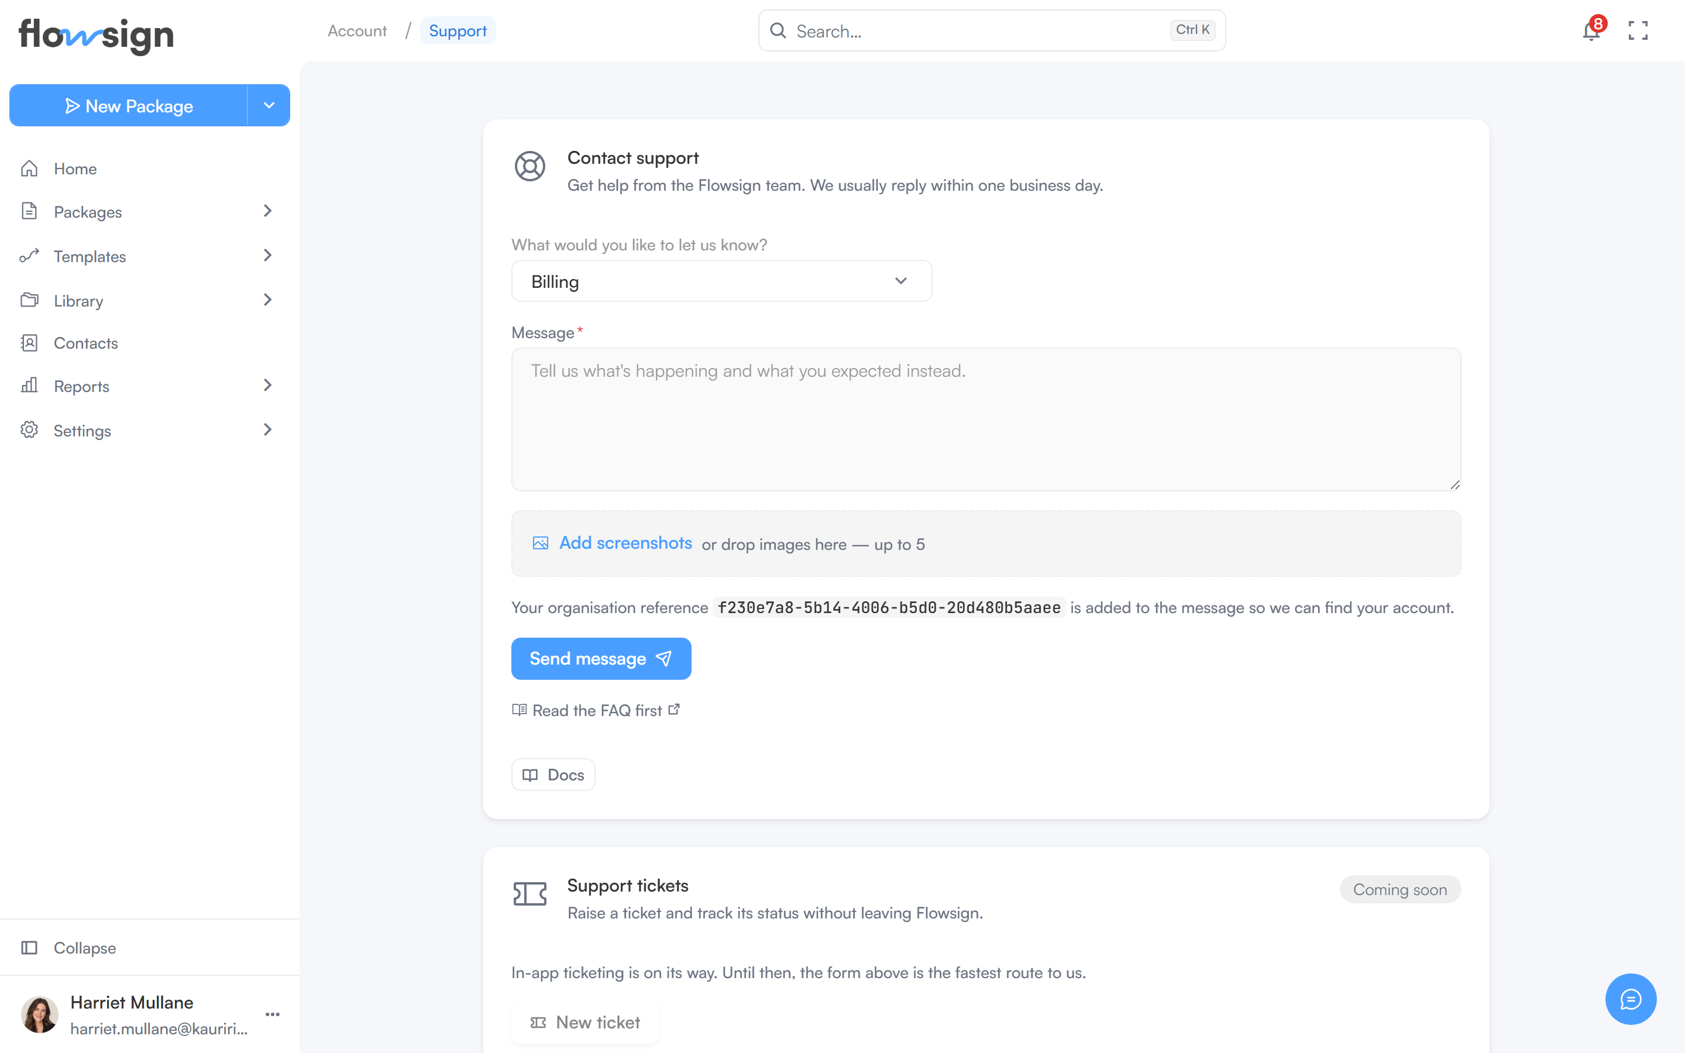1685x1053 pixels.
Task: Click the Collapse panel icon
Action: (29, 948)
